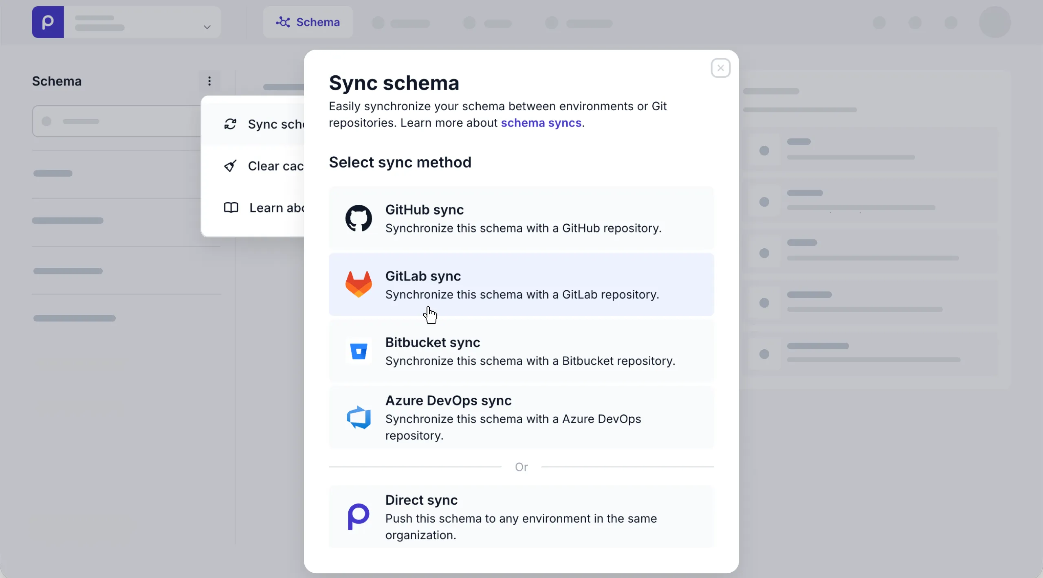Click the refresh icon beside Sync schema
Viewport: 1043px width, 578px height.
[x=231, y=125]
